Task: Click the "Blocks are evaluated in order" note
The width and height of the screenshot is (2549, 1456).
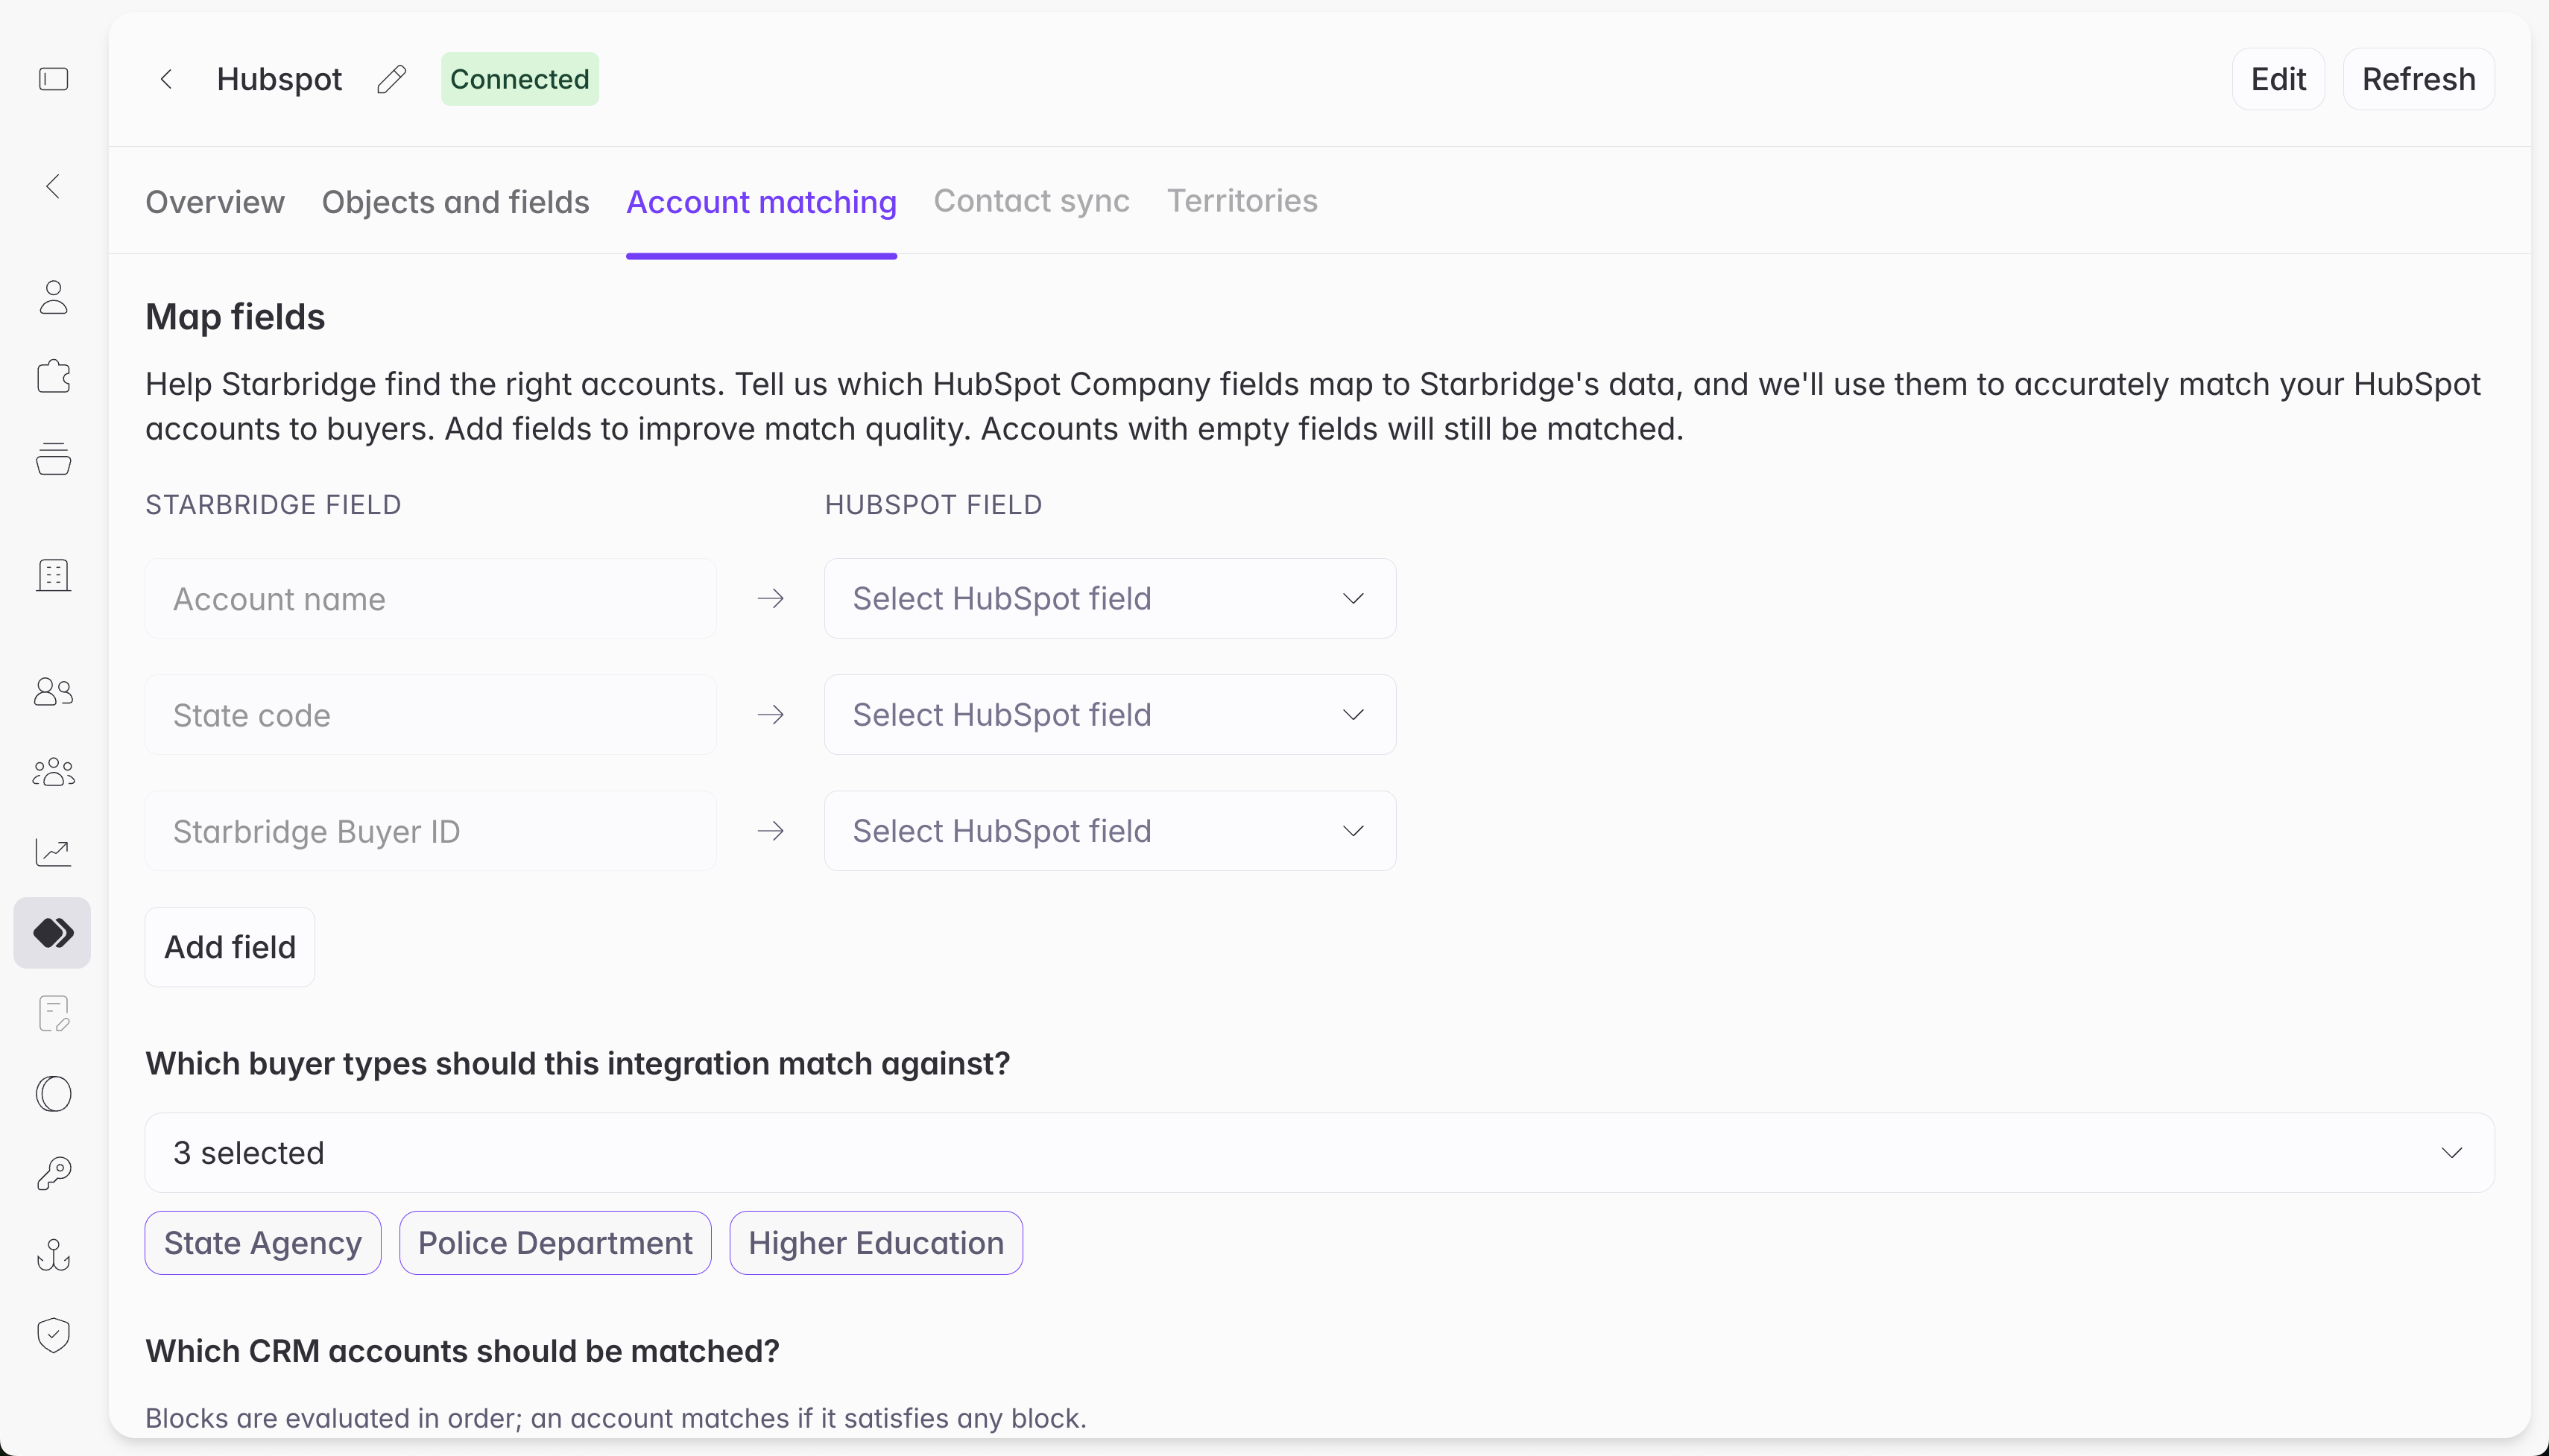Action: [616, 1418]
